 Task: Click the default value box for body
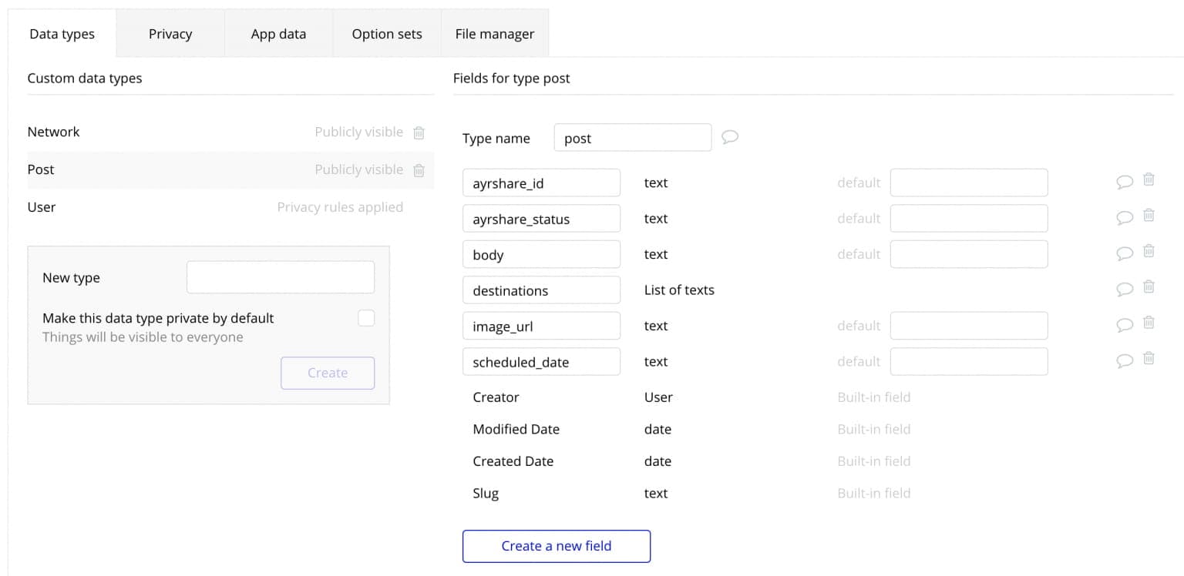969,254
